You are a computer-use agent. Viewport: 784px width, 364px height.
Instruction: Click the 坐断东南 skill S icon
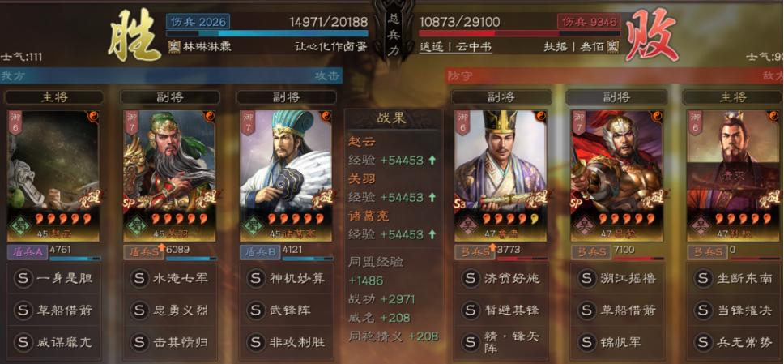[x=703, y=278]
